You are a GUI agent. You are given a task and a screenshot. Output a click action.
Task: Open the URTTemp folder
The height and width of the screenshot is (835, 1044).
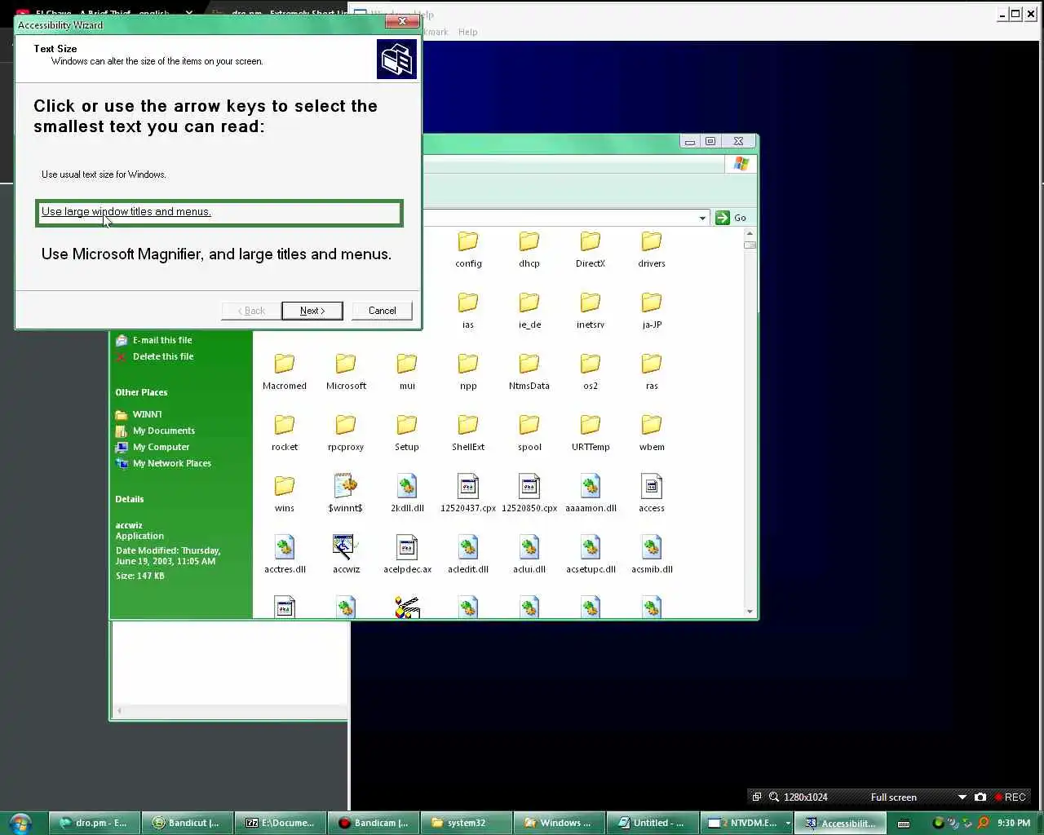[x=591, y=433]
